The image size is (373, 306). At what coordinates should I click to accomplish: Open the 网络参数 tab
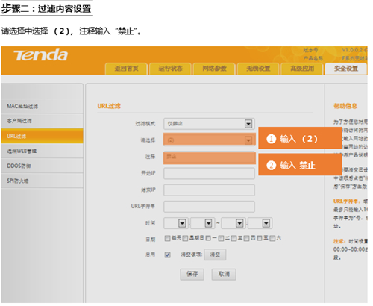click(x=214, y=69)
